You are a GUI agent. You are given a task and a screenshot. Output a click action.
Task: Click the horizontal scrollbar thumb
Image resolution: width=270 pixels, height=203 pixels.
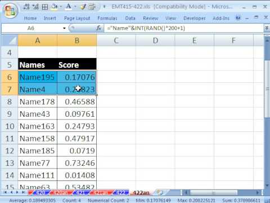click(213, 192)
